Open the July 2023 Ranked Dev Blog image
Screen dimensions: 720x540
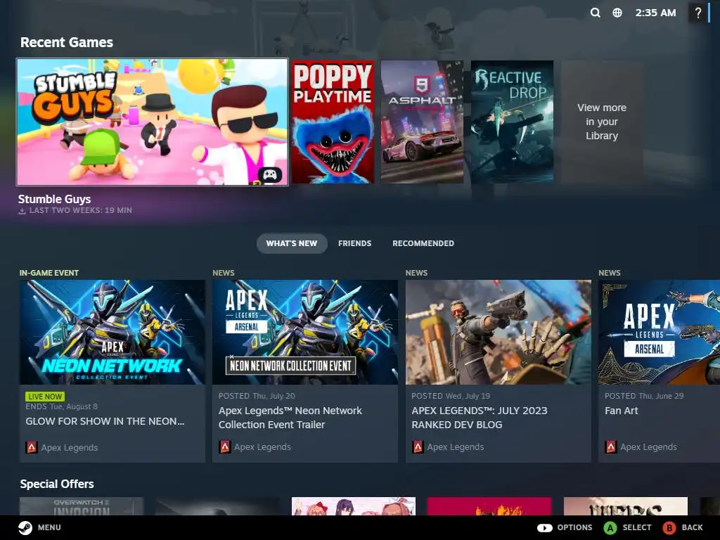tap(499, 332)
